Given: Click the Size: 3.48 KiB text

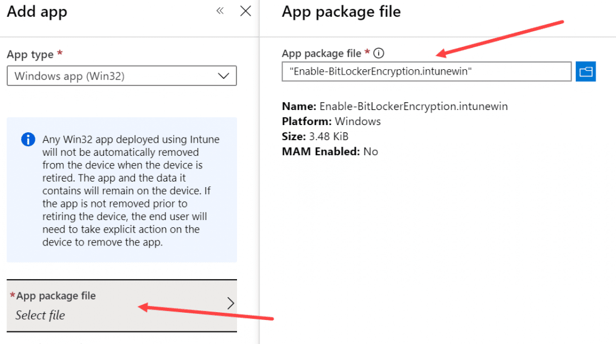Looking at the screenshot, I should (315, 137).
